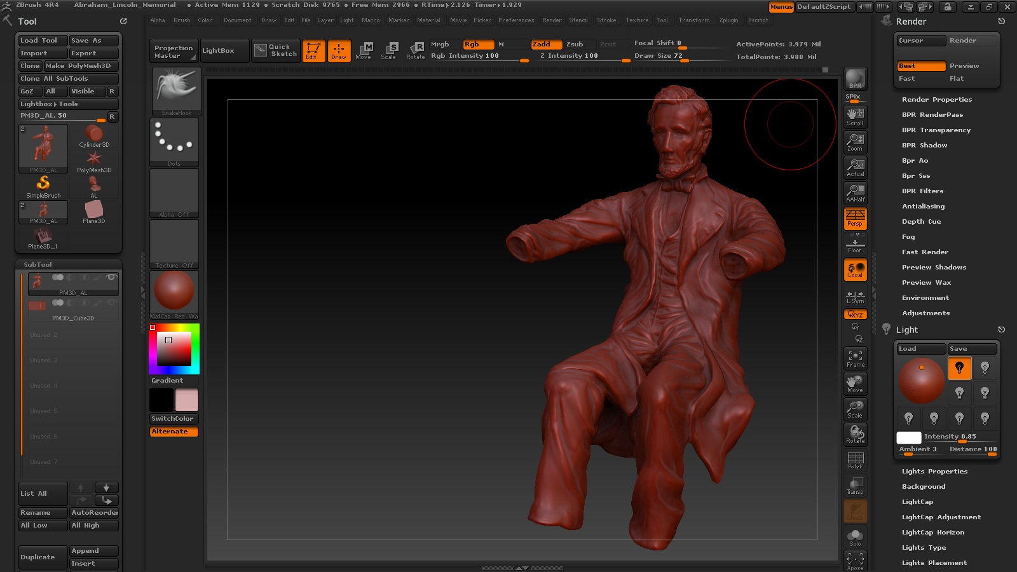Toggle PolyF polyframe display
This screenshot has height=572, width=1017.
point(855,460)
